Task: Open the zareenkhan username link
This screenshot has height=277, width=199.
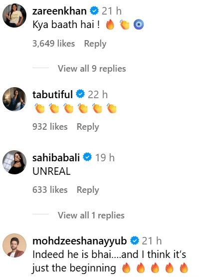Action: pos(59,11)
